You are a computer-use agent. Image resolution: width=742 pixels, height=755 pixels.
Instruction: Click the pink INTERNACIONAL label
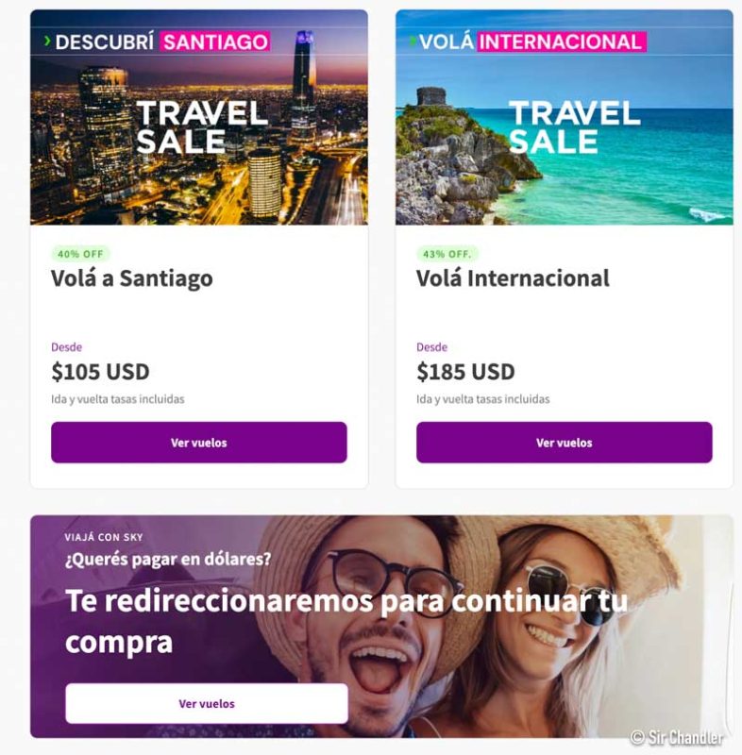click(562, 42)
